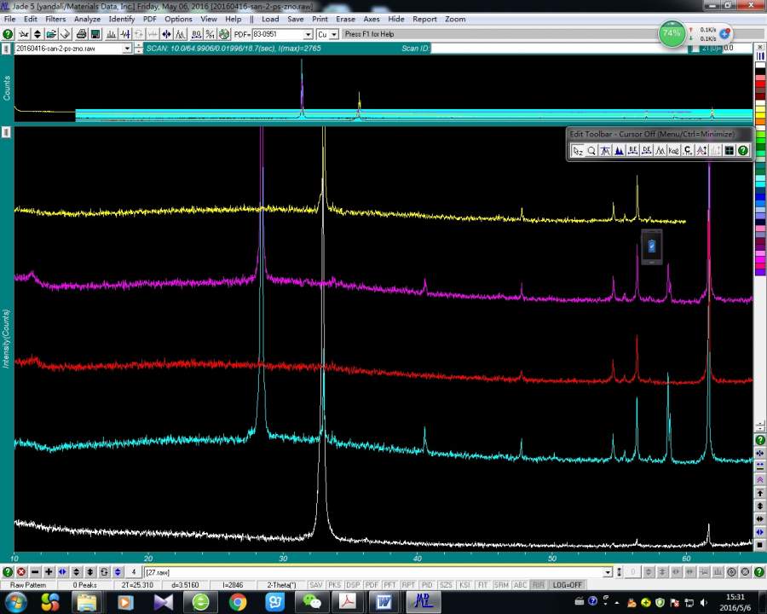This screenshot has width=767, height=614.
Task: Pick the red swatch in color palette
Action: (760, 84)
